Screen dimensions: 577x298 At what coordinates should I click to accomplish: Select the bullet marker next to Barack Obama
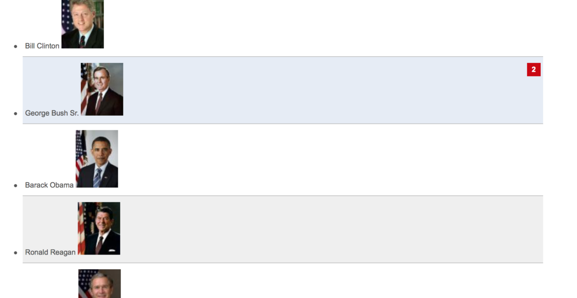click(16, 186)
